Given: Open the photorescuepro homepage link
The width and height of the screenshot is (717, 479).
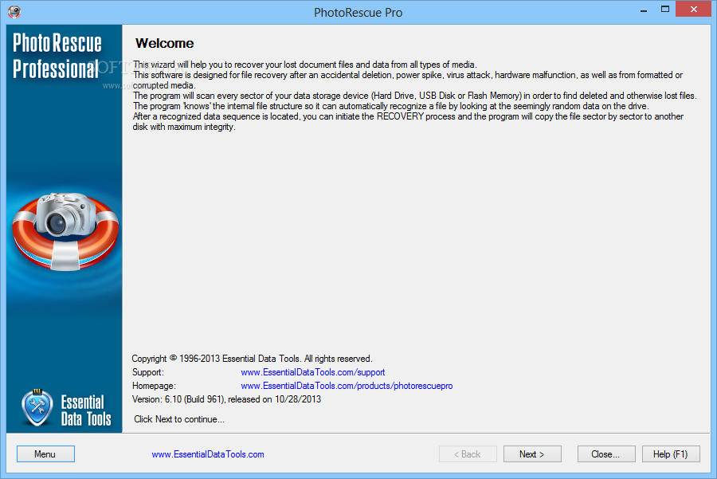Looking at the screenshot, I should 347,386.
